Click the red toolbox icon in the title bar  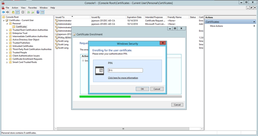point(3,3)
